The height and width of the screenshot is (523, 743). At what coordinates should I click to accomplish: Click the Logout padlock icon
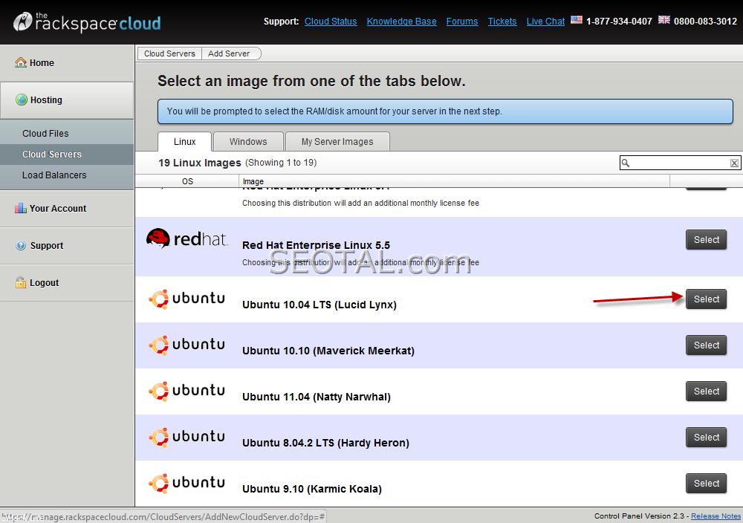coord(20,282)
